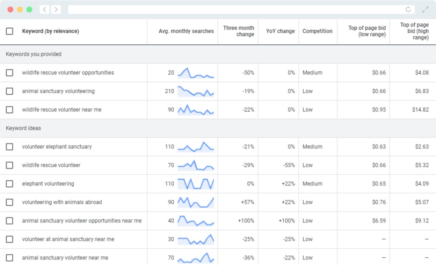Image resolution: width=436 pixels, height=265 pixels.
Task: Tick checkbox for volunteer at animal sanctuary near me
Action: point(9,239)
